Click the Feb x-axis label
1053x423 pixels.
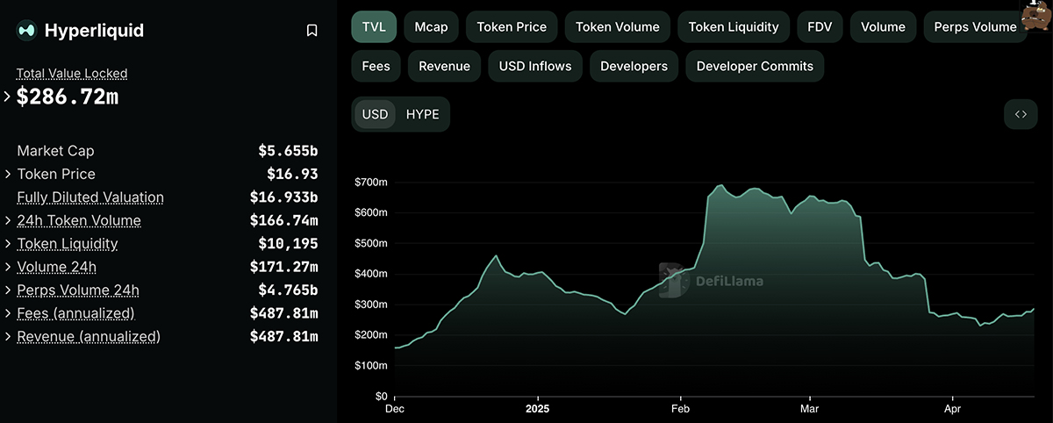point(680,409)
